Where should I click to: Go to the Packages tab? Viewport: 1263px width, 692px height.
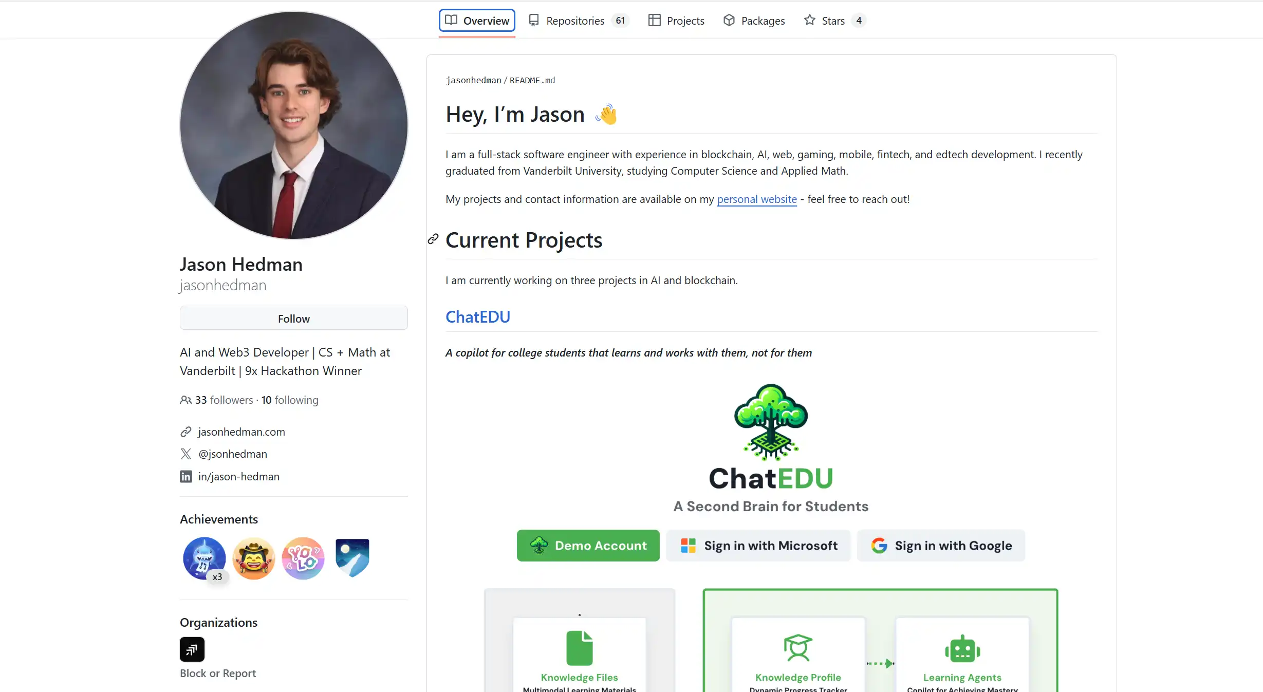tap(754, 21)
